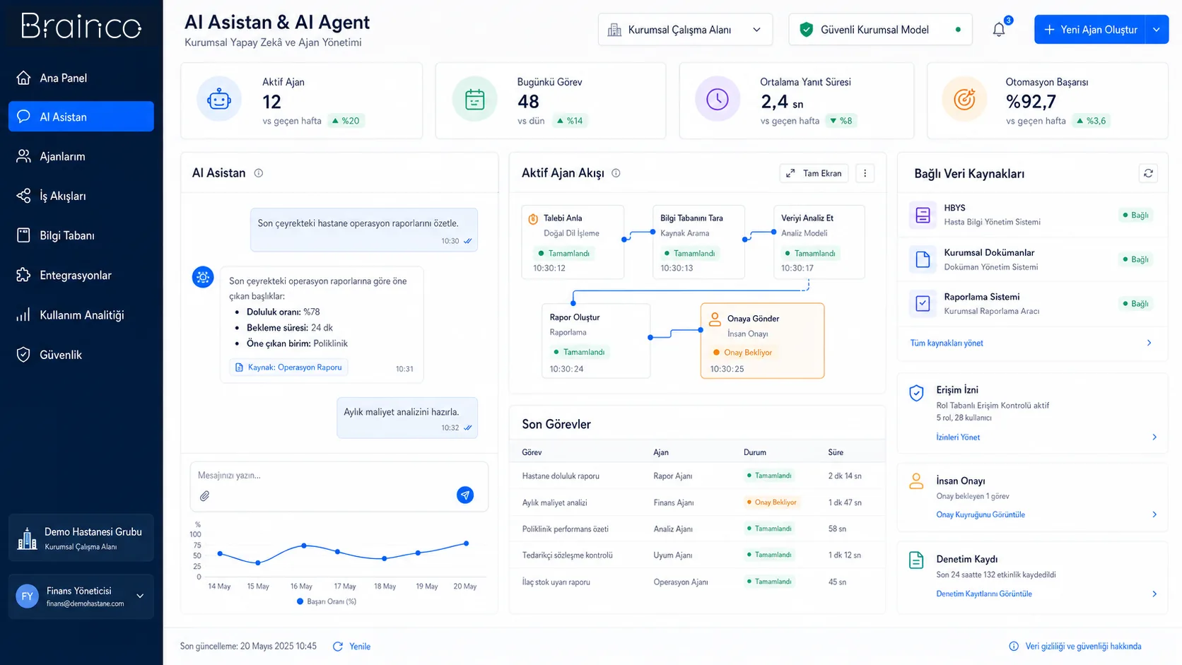1182x665 pixels.
Task: Click the Tam Ekran button
Action: [814, 173]
